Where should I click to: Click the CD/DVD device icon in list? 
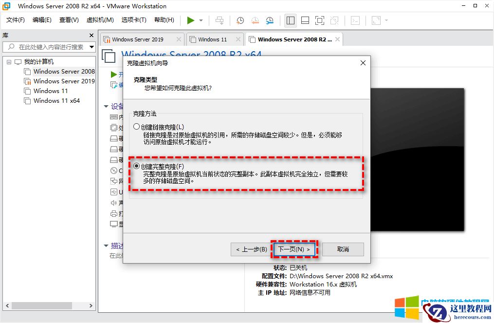pos(114,171)
